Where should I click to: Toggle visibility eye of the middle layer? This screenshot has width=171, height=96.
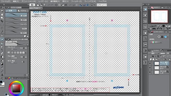[x=150, y=68]
